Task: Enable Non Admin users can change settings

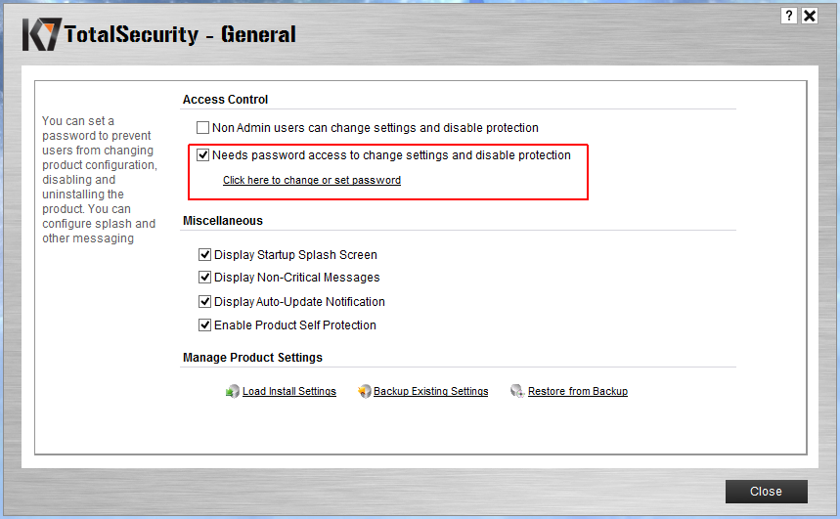Action: [x=202, y=128]
